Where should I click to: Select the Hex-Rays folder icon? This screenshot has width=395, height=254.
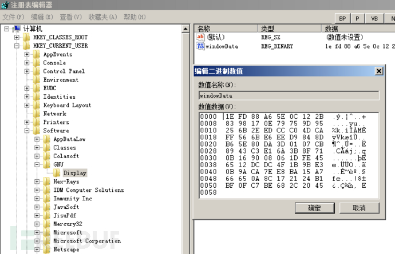[x=48, y=182]
